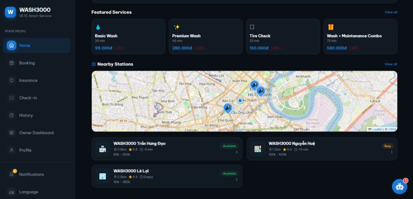This screenshot has height=199, width=413.
Task: Go to Insurance in sidebar
Action: (36, 80)
